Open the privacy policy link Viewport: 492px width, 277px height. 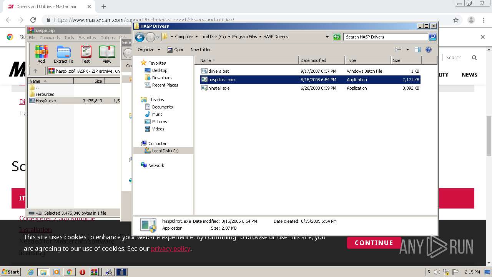click(x=171, y=249)
